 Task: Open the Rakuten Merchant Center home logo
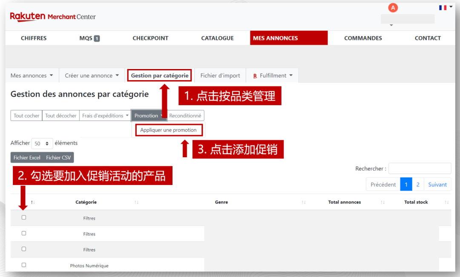(x=52, y=17)
